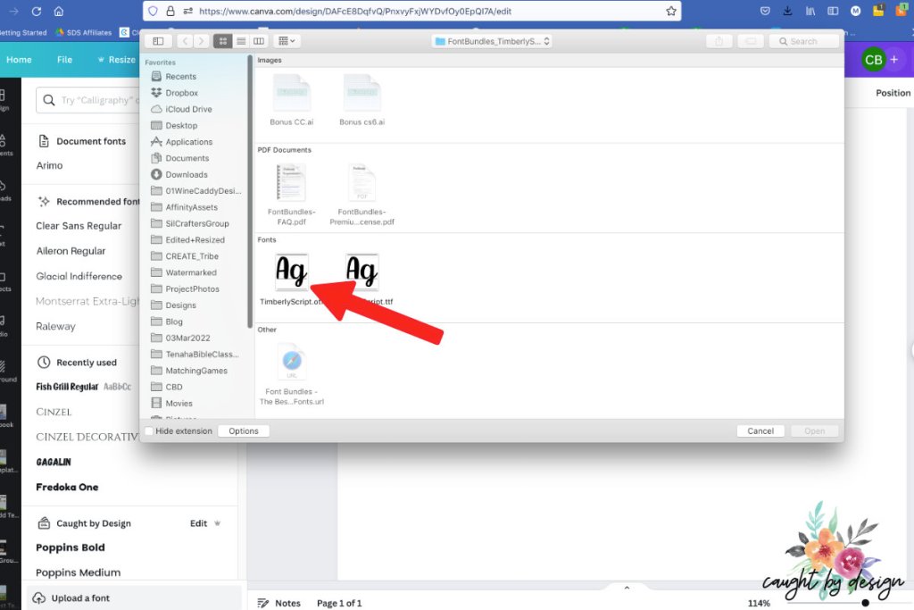Go back in file dialog navigation

(x=184, y=41)
